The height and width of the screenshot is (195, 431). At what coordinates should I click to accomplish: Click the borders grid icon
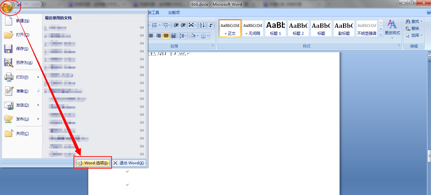click(203, 36)
